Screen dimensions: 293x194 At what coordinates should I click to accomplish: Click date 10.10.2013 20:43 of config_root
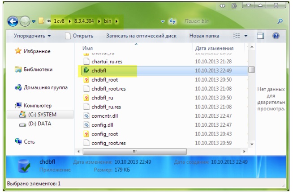[x=213, y=134]
